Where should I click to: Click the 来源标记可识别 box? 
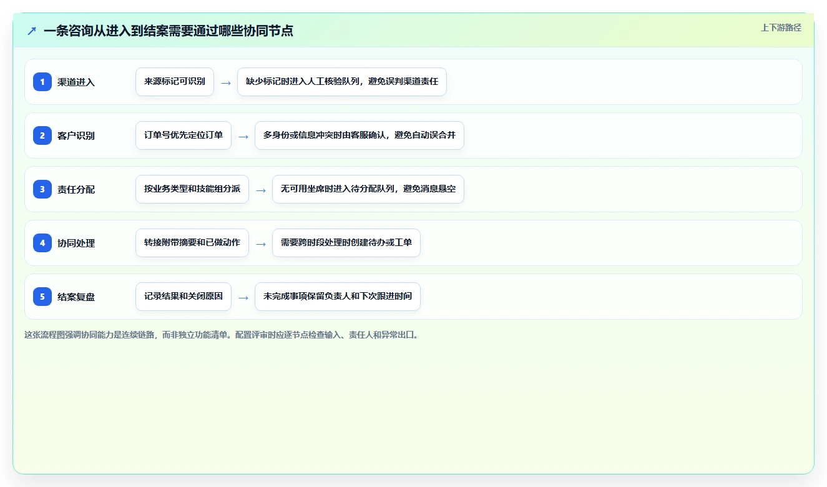coord(175,82)
